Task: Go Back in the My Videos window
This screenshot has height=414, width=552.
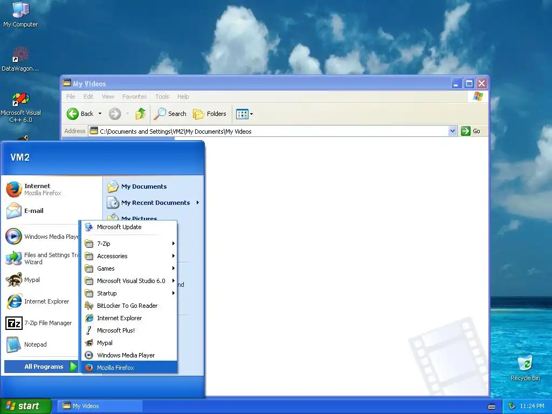Action: click(x=80, y=114)
